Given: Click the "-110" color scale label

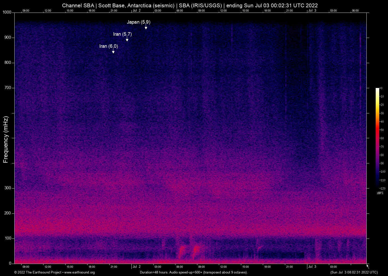Looking at the screenshot, I should click(x=382, y=180).
